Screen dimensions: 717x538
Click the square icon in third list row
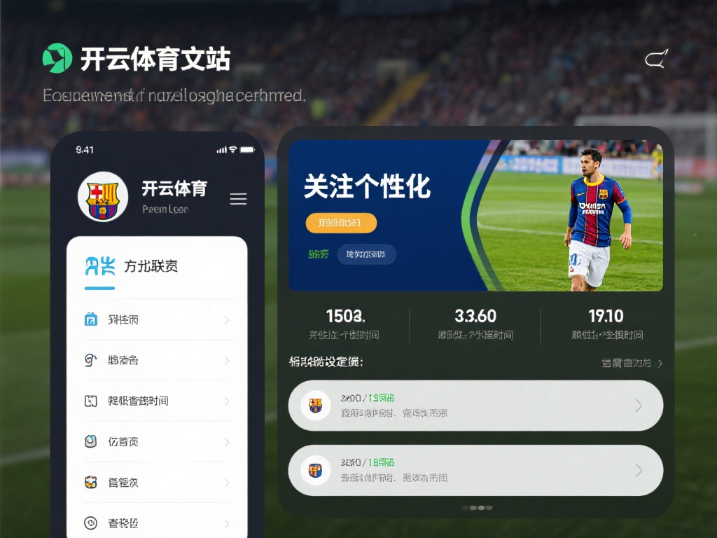(x=91, y=401)
